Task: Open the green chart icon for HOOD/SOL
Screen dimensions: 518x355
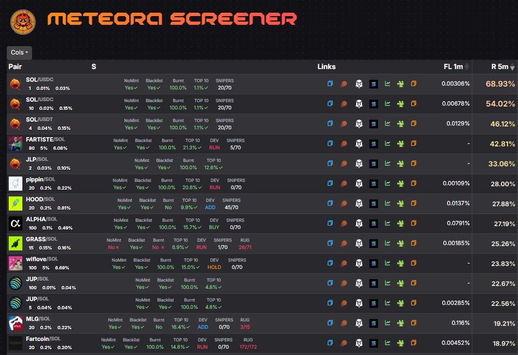Action: [387, 203]
